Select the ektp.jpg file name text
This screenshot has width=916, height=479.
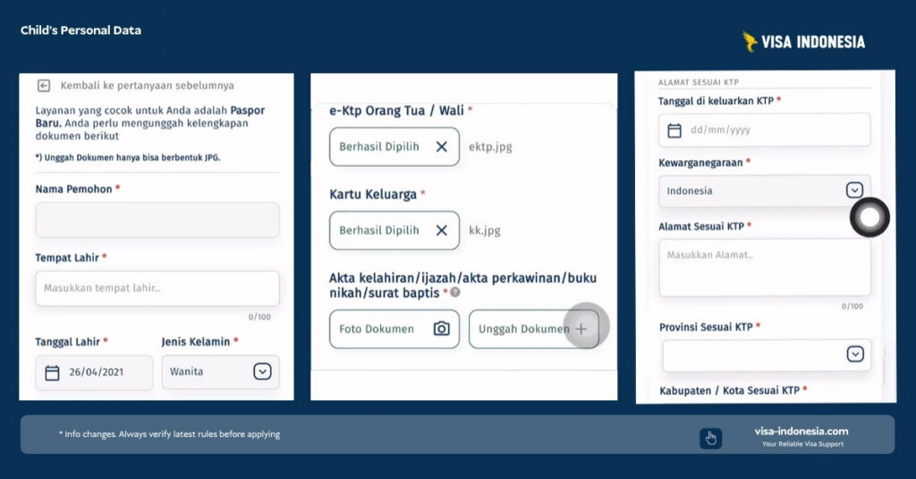click(490, 147)
